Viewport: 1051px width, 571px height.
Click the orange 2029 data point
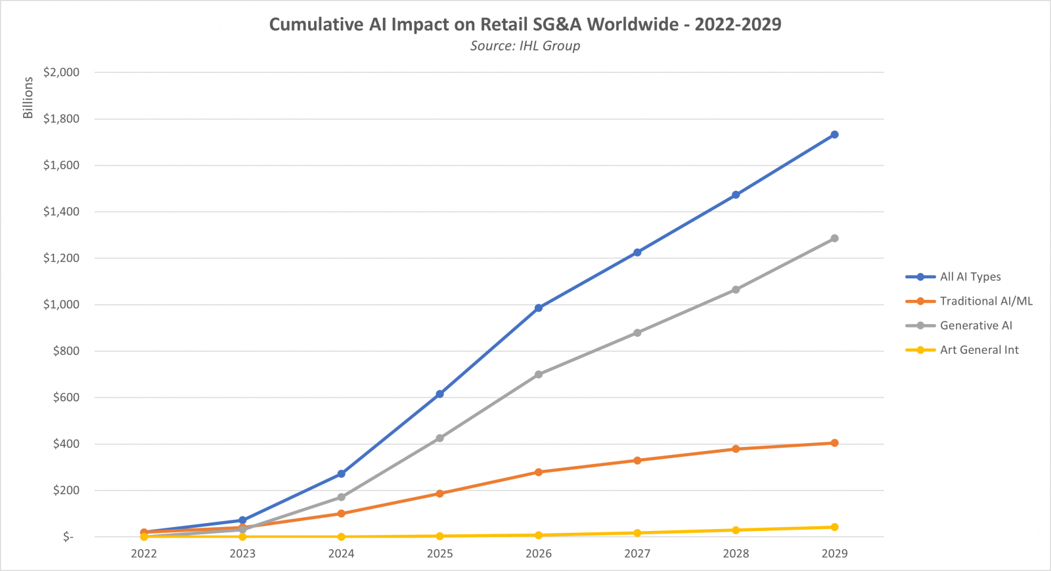point(834,443)
